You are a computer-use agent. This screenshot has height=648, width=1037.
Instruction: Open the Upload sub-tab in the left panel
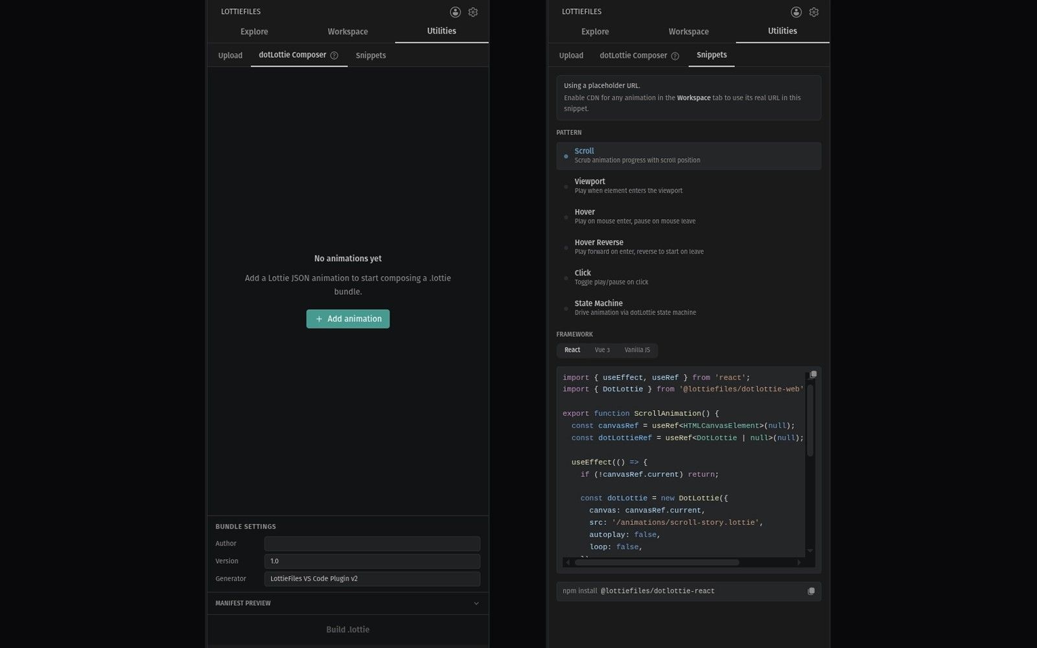[230, 56]
